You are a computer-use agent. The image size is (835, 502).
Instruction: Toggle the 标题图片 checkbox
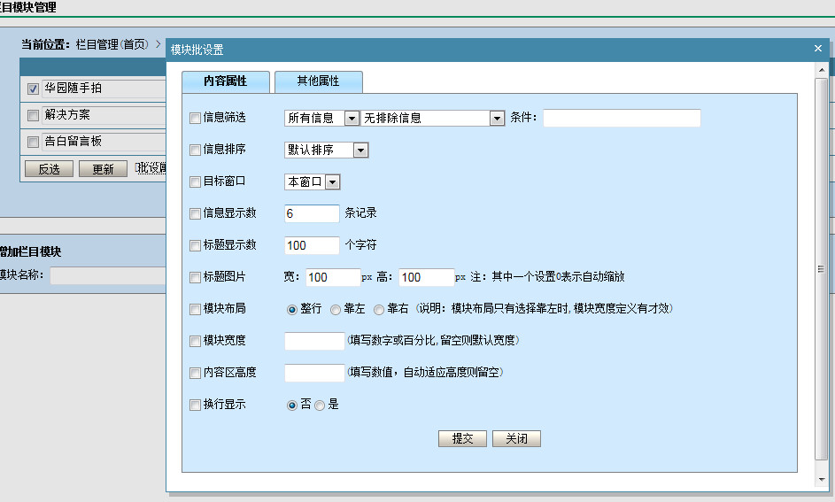click(x=196, y=278)
